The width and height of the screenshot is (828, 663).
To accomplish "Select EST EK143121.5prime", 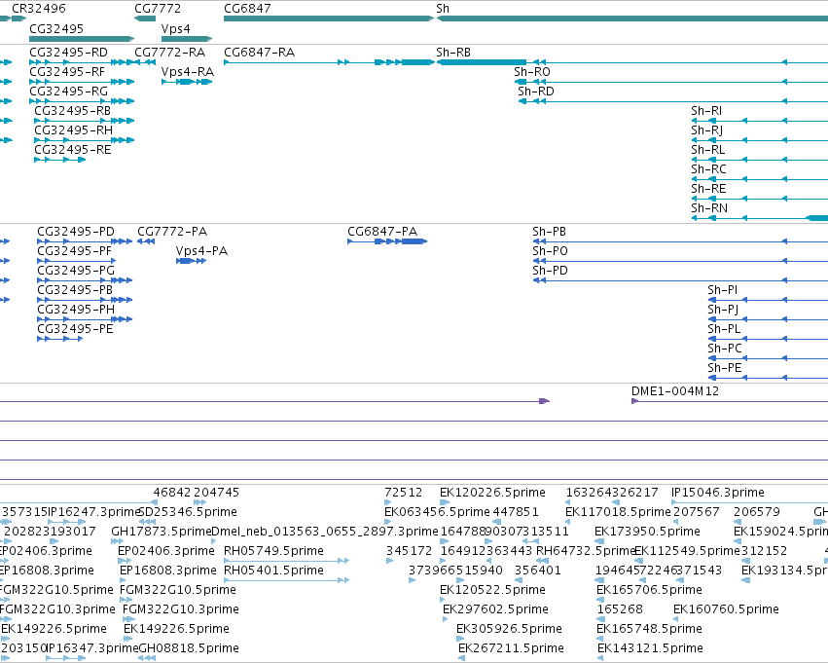I will click(650, 649).
